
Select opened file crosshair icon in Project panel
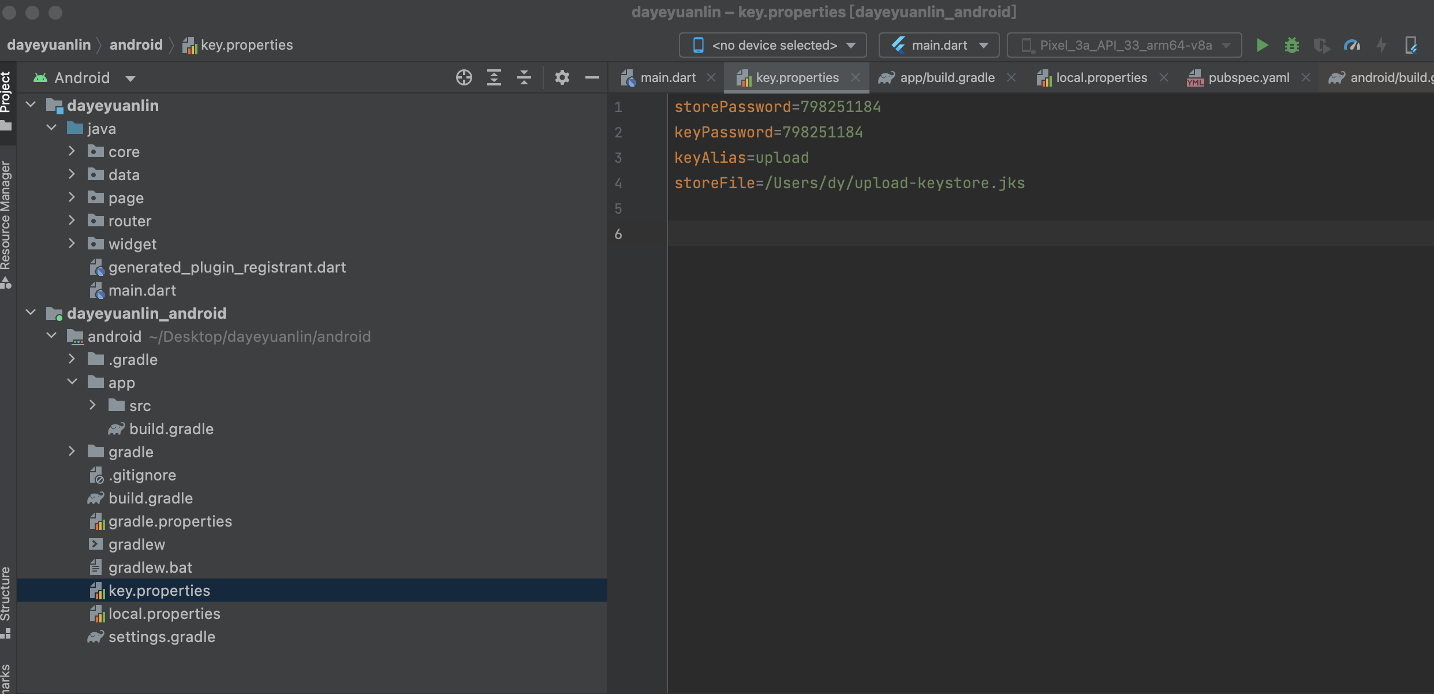point(464,77)
